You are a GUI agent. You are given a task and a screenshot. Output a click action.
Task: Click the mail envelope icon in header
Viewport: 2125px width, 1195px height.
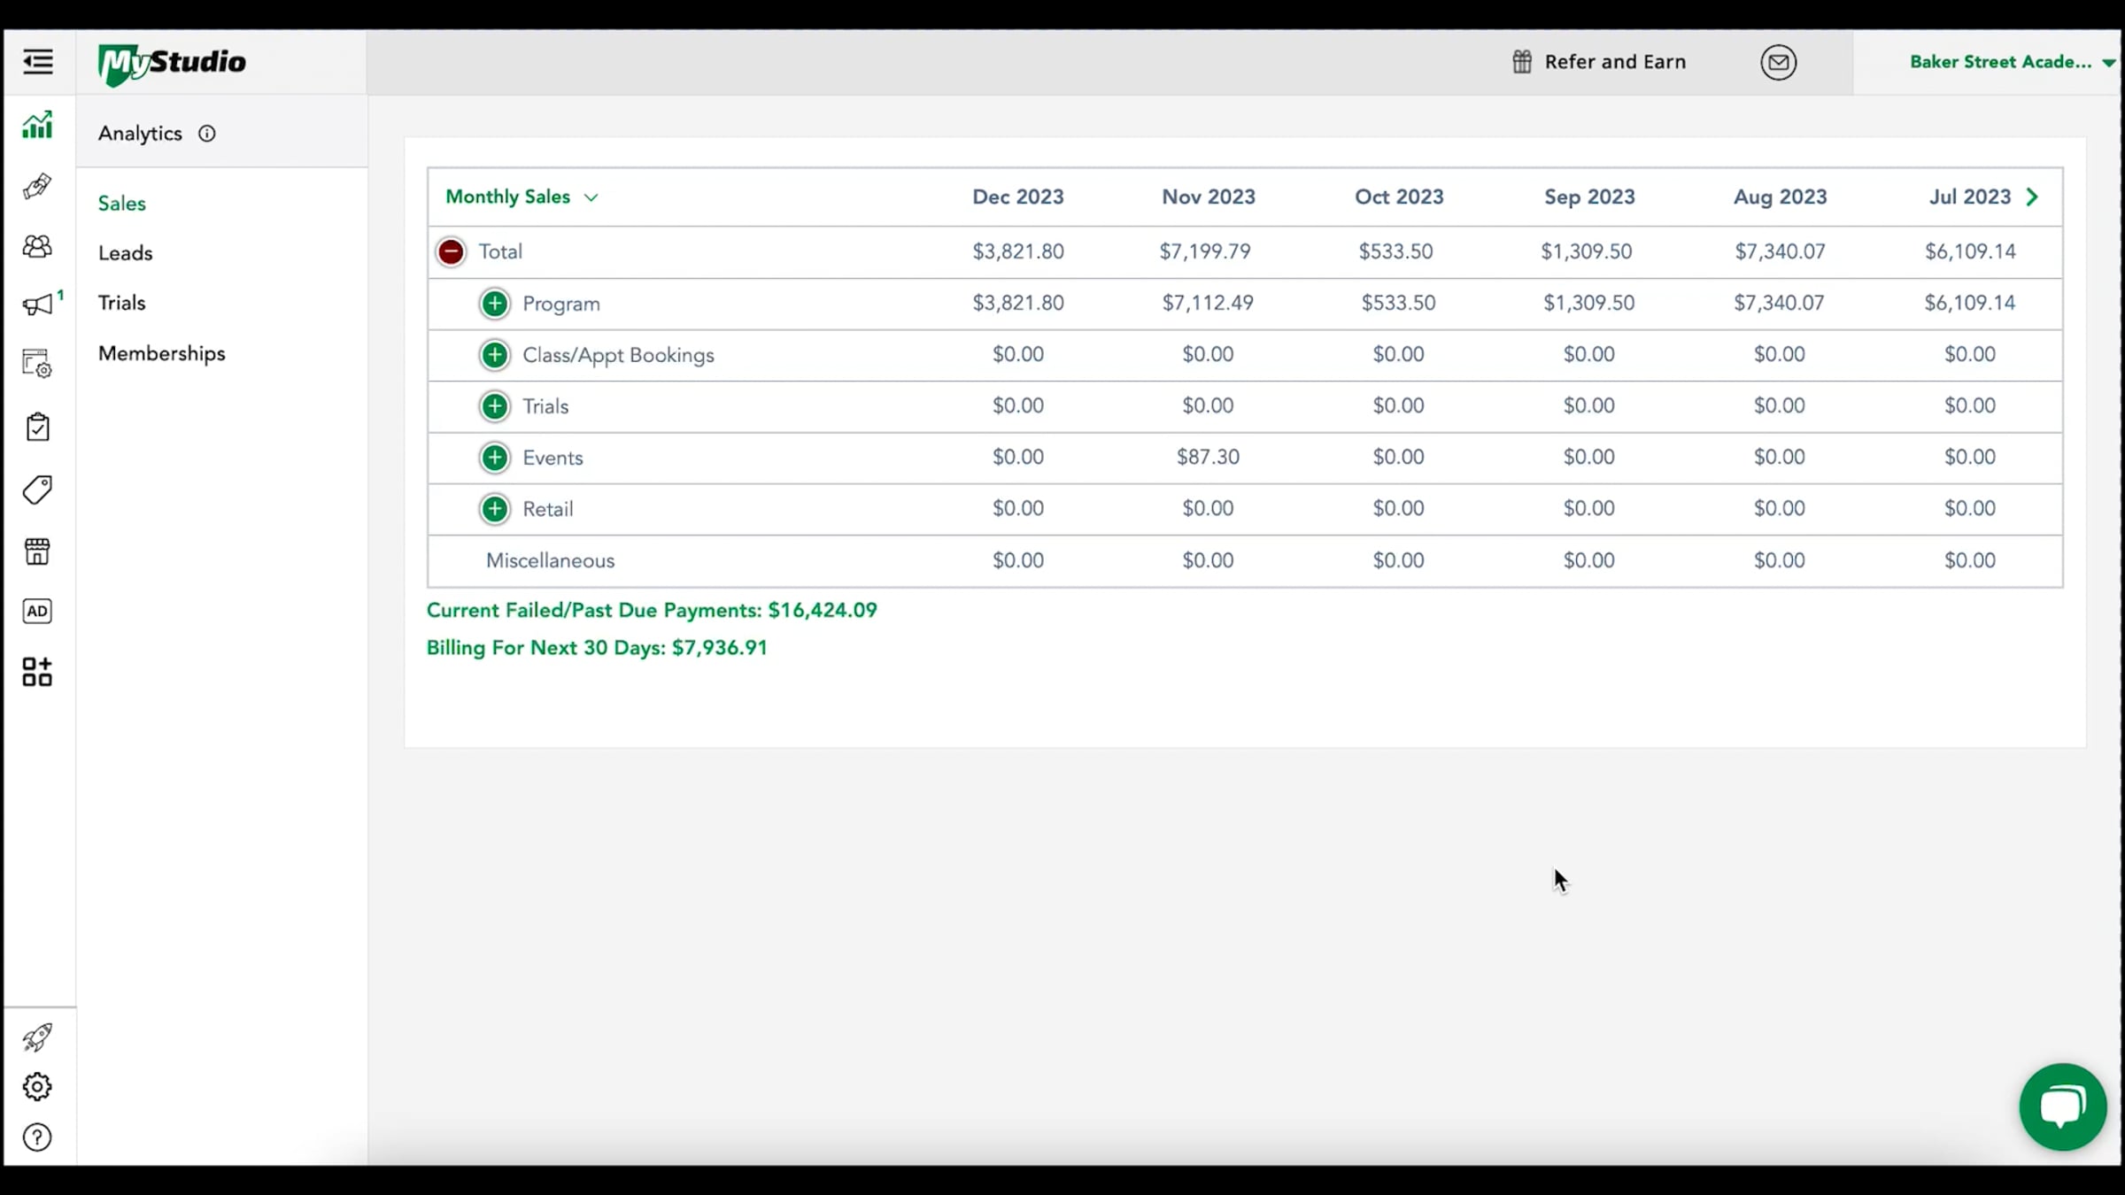pos(1778,62)
